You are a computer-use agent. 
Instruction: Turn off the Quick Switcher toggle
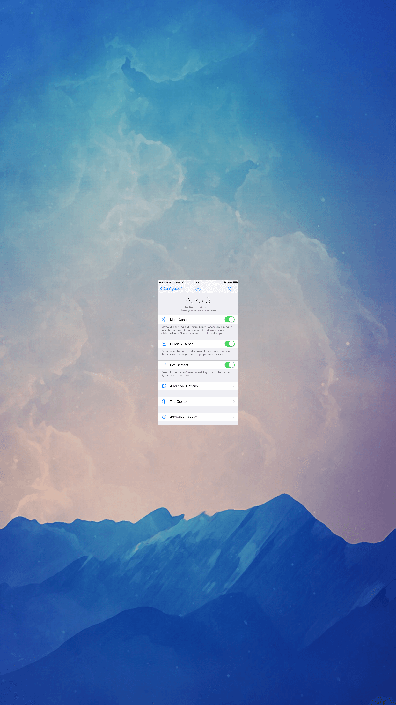230,344
